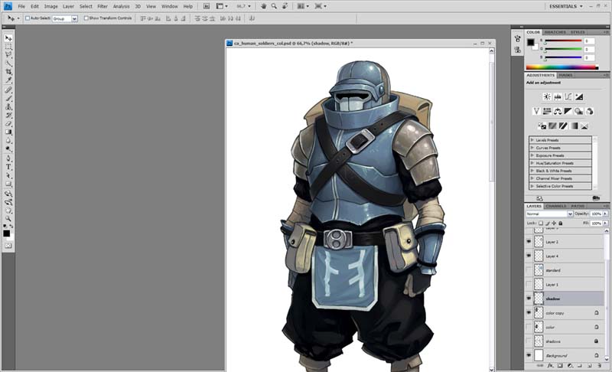Add a Curves adjustment
612x372 pixels.
tap(568, 96)
